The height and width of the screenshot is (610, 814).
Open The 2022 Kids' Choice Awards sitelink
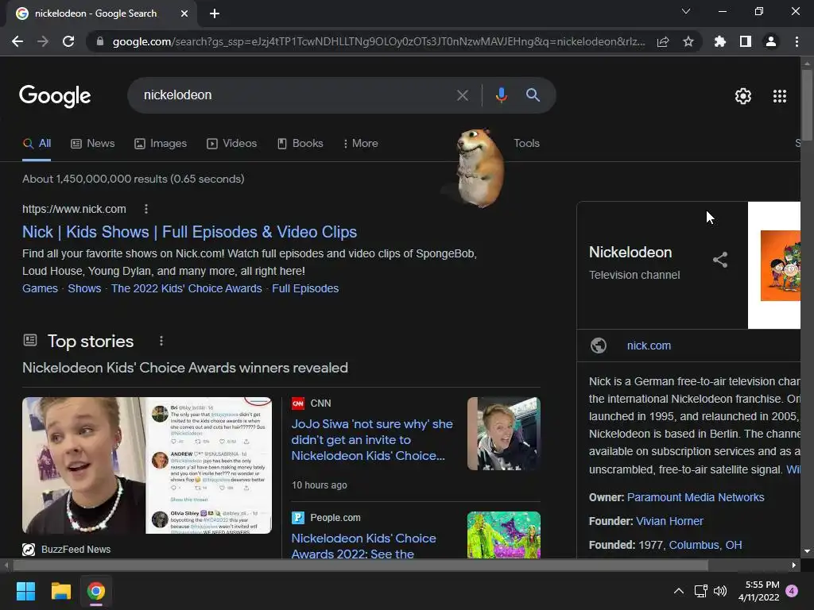tap(186, 288)
